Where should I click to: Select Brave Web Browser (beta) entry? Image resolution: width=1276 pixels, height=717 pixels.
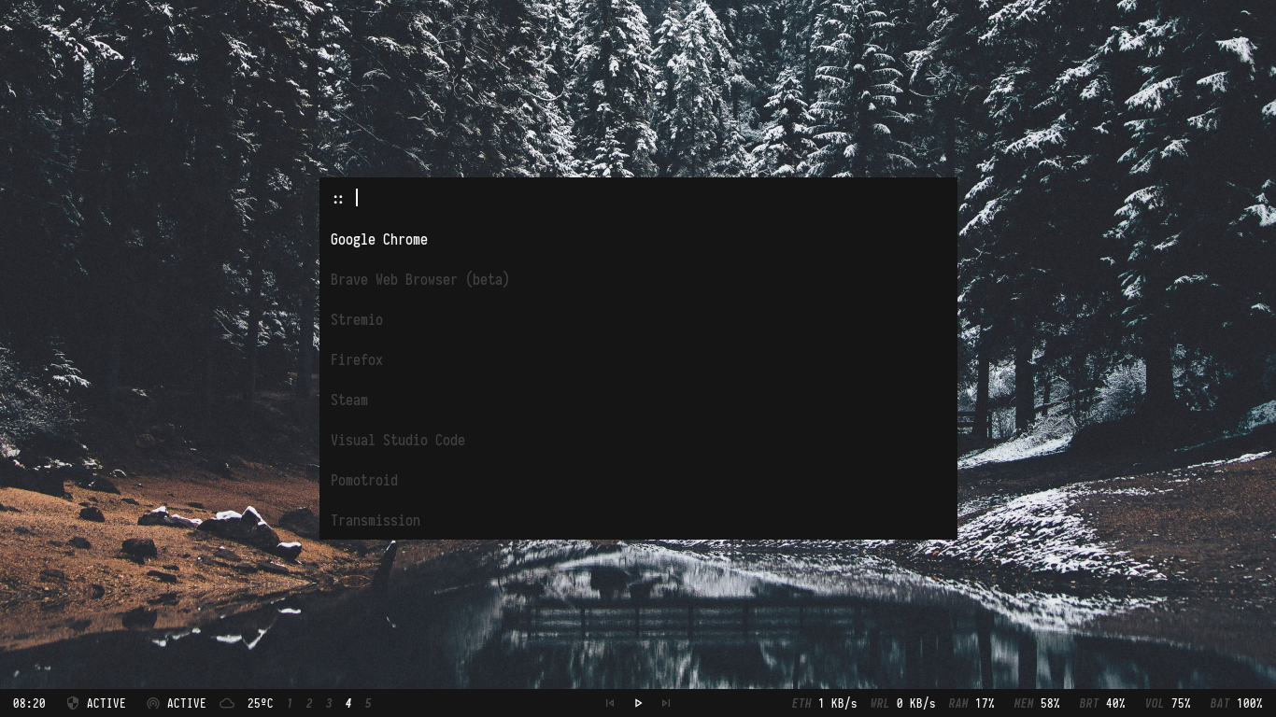coord(638,280)
